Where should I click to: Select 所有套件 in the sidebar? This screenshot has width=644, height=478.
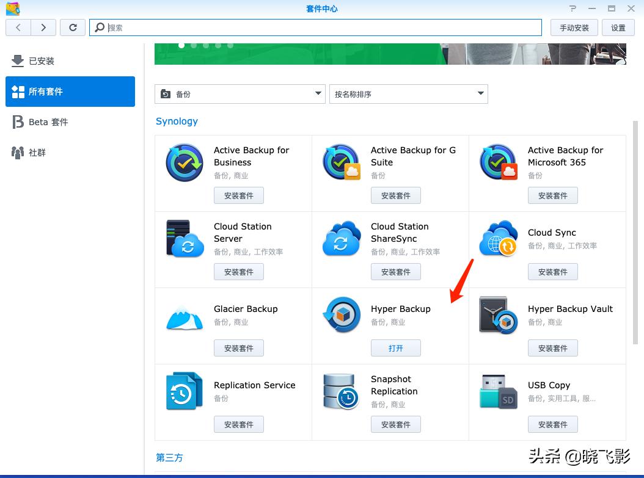70,92
